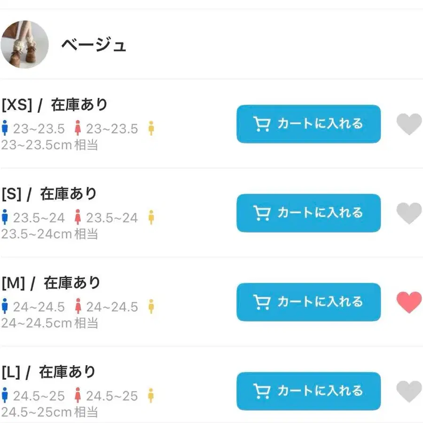Image resolution: width=423 pixels, height=423 pixels.
Task: Select the [M] / 在庫あり size label
Action: pos(50,282)
